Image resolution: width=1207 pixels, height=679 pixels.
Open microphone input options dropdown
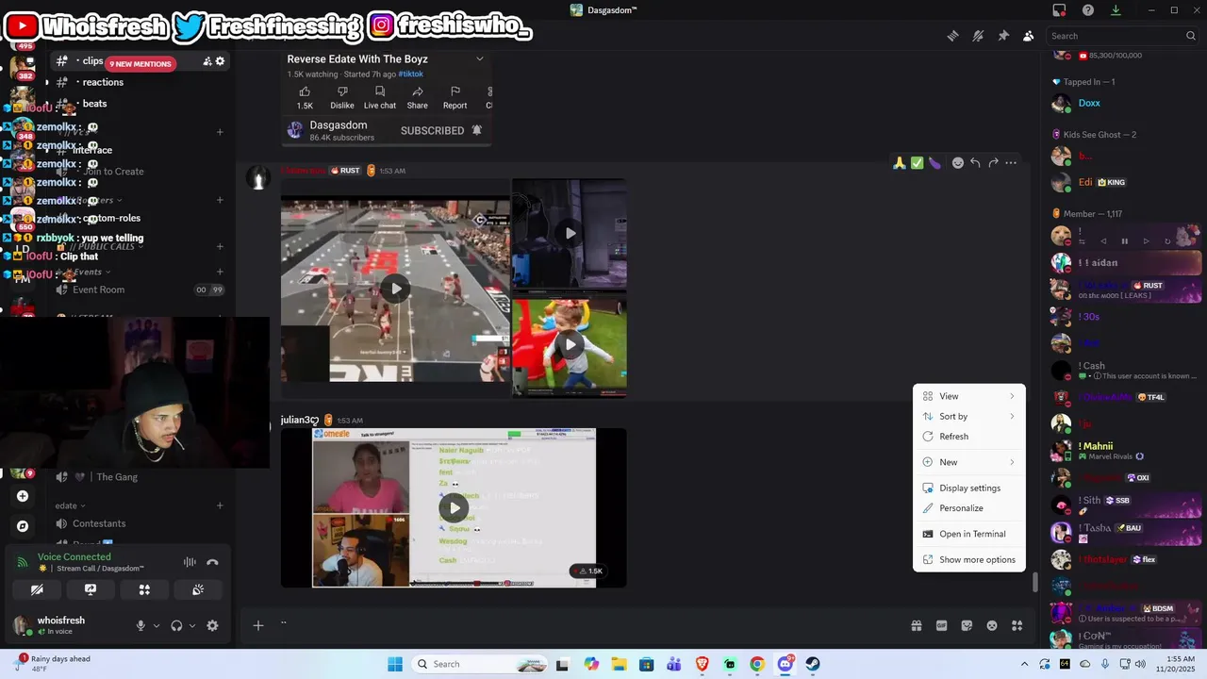(157, 625)
